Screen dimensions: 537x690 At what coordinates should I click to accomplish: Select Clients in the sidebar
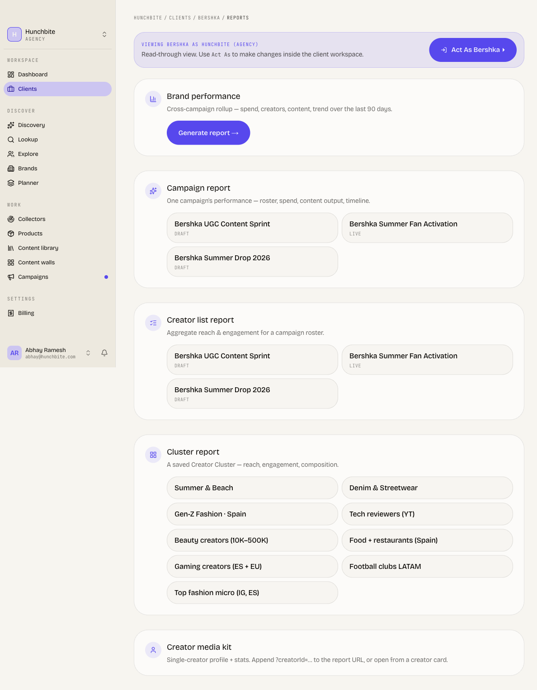[57, 89]
